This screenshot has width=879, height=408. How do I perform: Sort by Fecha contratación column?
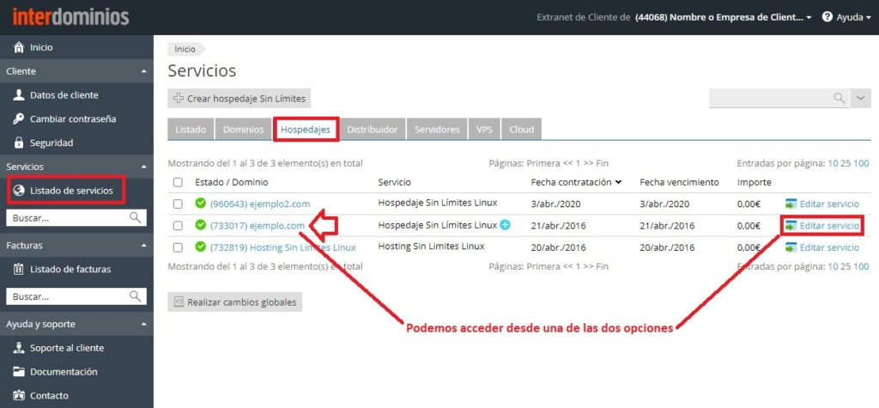coord(576,182)
